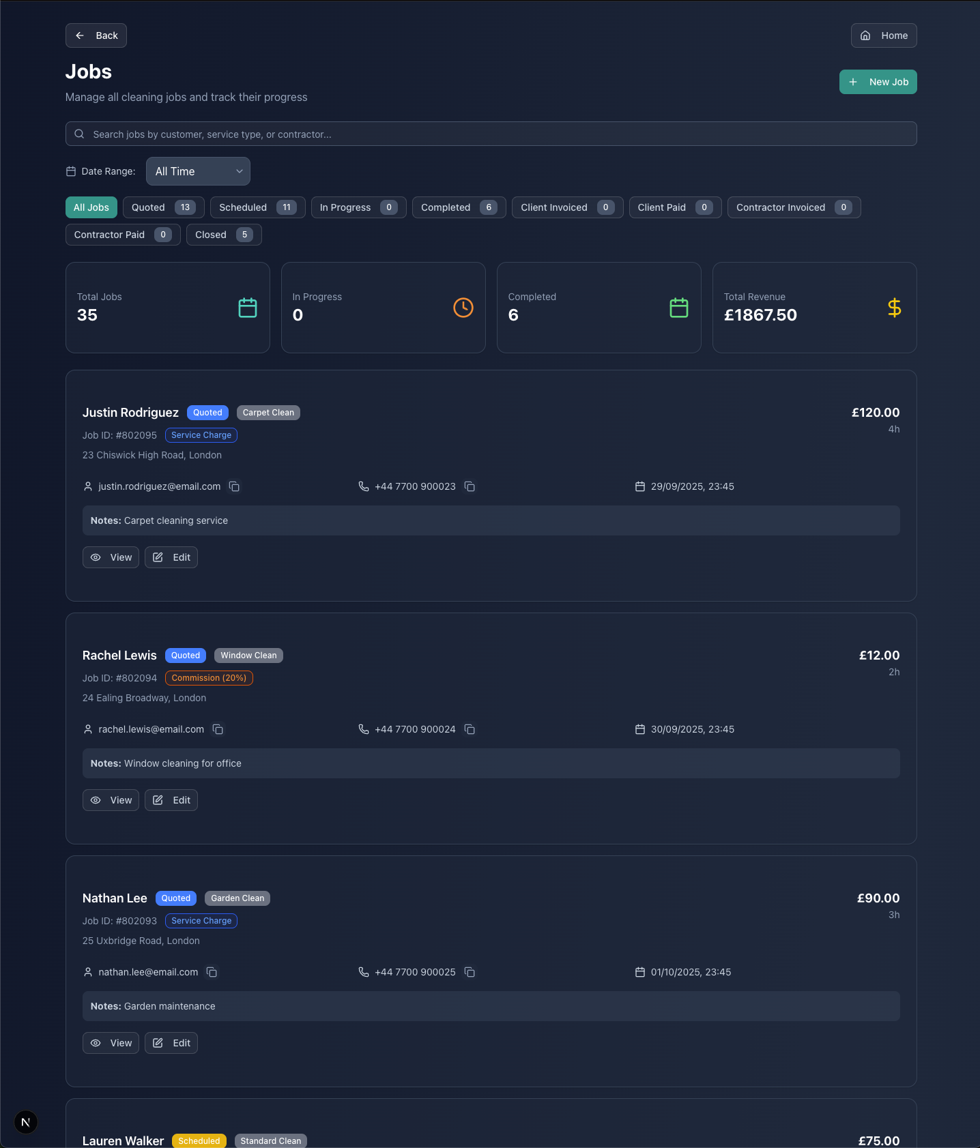This screenshot has height=1148, width=980.
Task: Click Quoted badge next to Rachel Lewis
Action: click(186, 656)
